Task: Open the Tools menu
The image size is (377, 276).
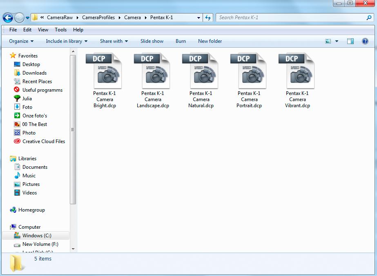Action: coord(60,30)
